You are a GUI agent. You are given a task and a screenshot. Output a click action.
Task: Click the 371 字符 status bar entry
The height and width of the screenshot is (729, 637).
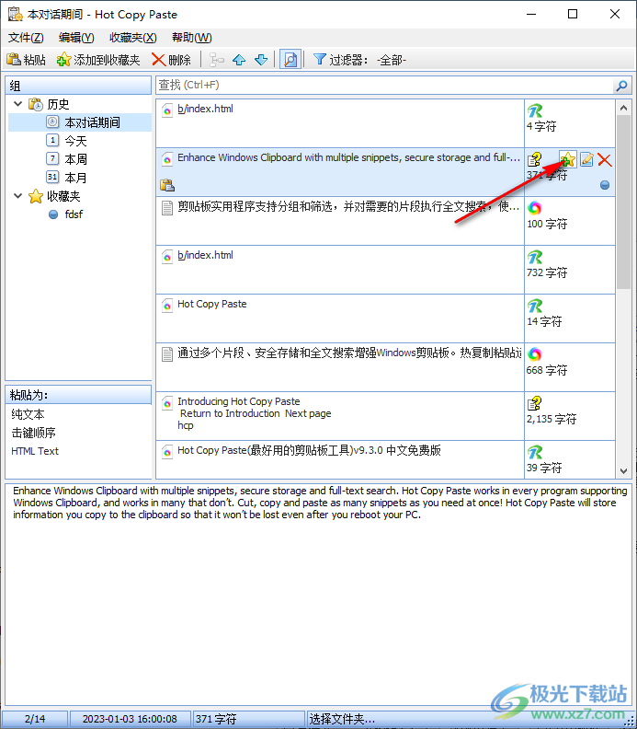point(248,719)
